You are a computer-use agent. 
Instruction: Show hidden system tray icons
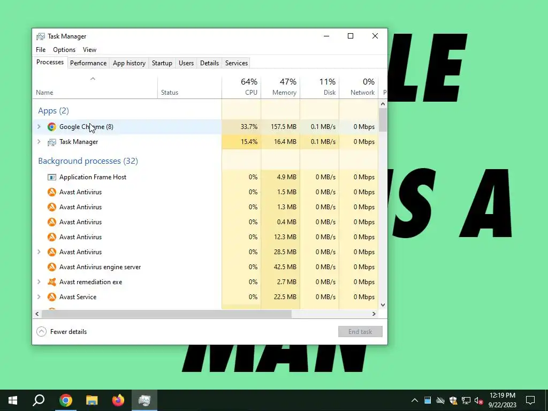click(415, 400)
